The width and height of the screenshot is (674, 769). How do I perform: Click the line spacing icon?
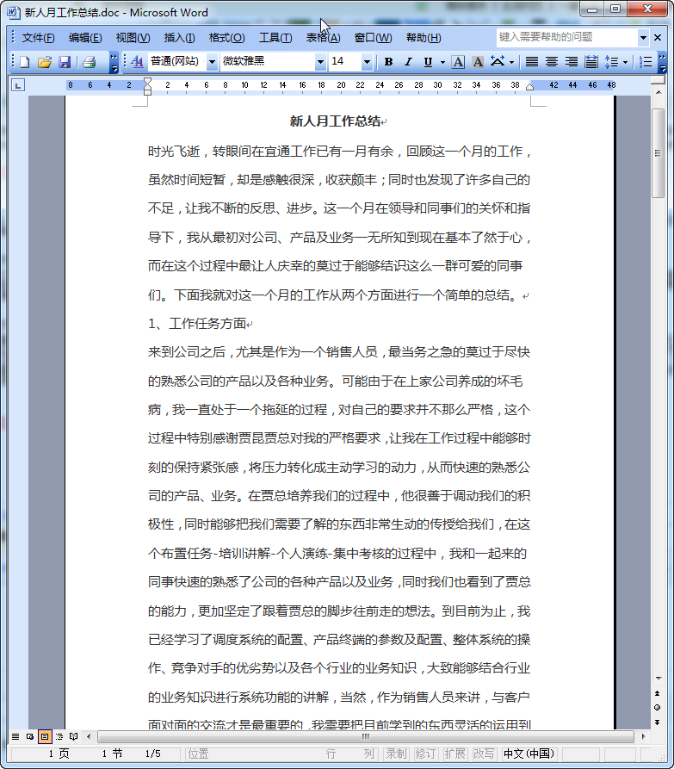pos(611,62)
